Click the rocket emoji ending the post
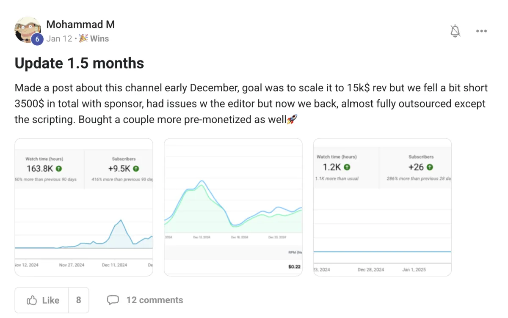This screenshot has width=508, height=318. point(292,120)
